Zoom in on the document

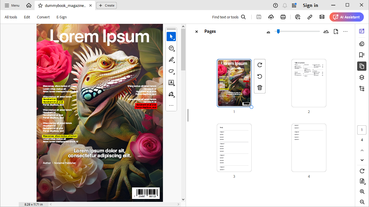pyautogui.click(x=362, y=191)
